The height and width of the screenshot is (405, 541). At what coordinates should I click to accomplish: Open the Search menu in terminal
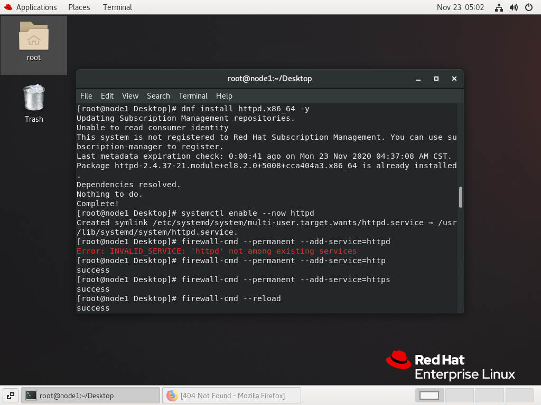(x=158, y=96)
